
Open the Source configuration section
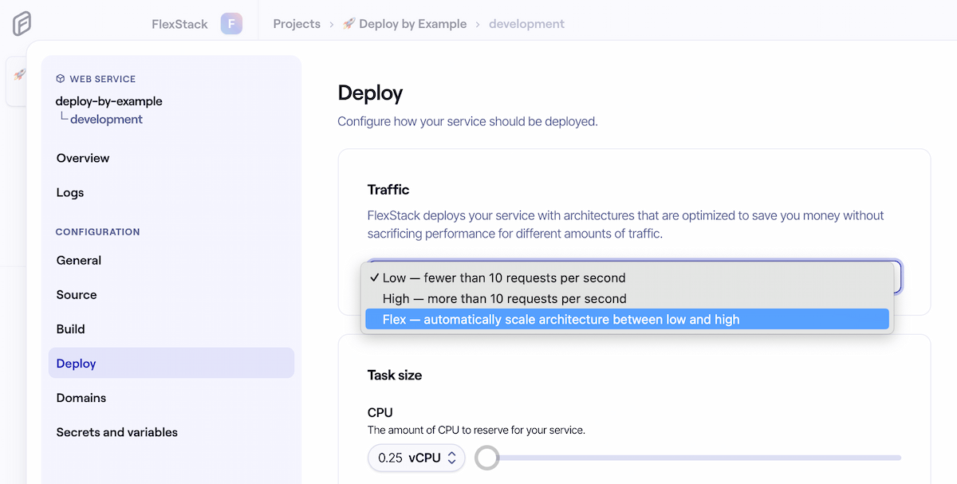pos(76,294)
